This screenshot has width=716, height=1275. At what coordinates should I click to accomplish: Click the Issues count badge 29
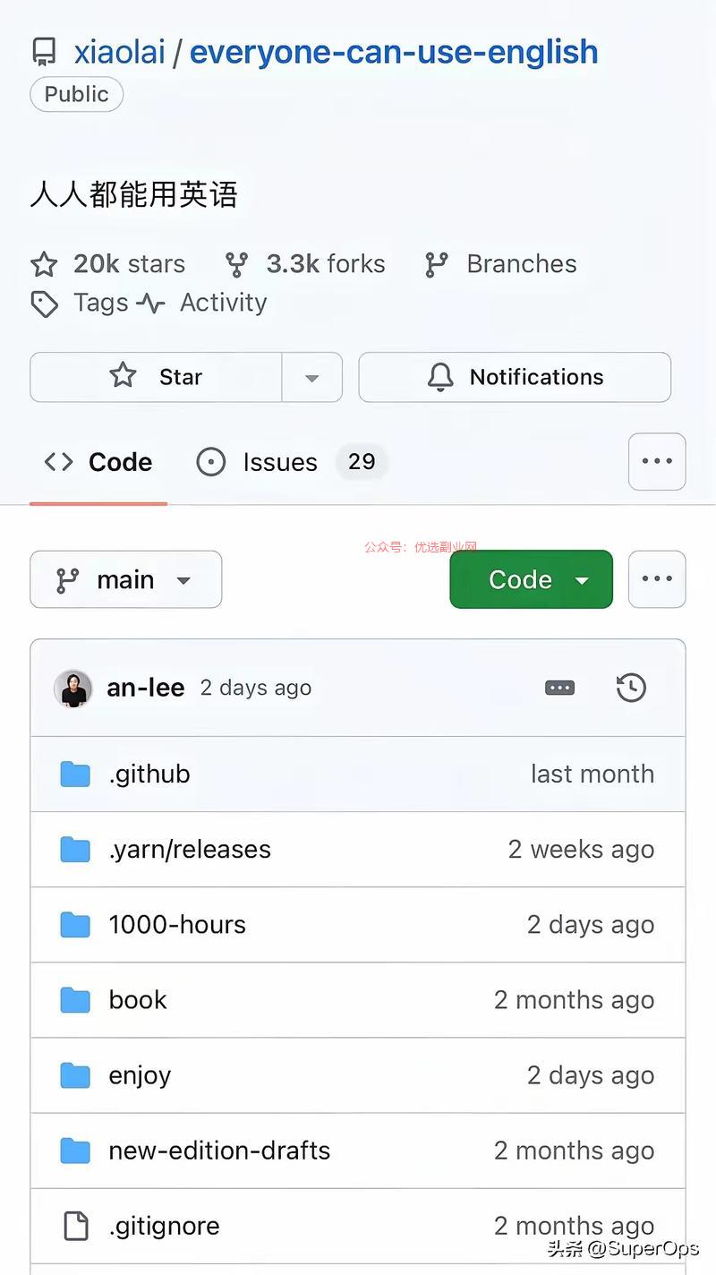click(362, 462)
